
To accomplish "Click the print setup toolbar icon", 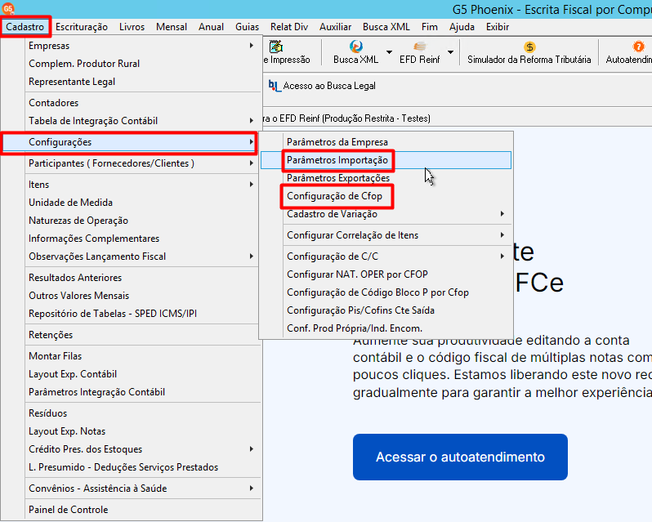I will [x=275, y=46].
